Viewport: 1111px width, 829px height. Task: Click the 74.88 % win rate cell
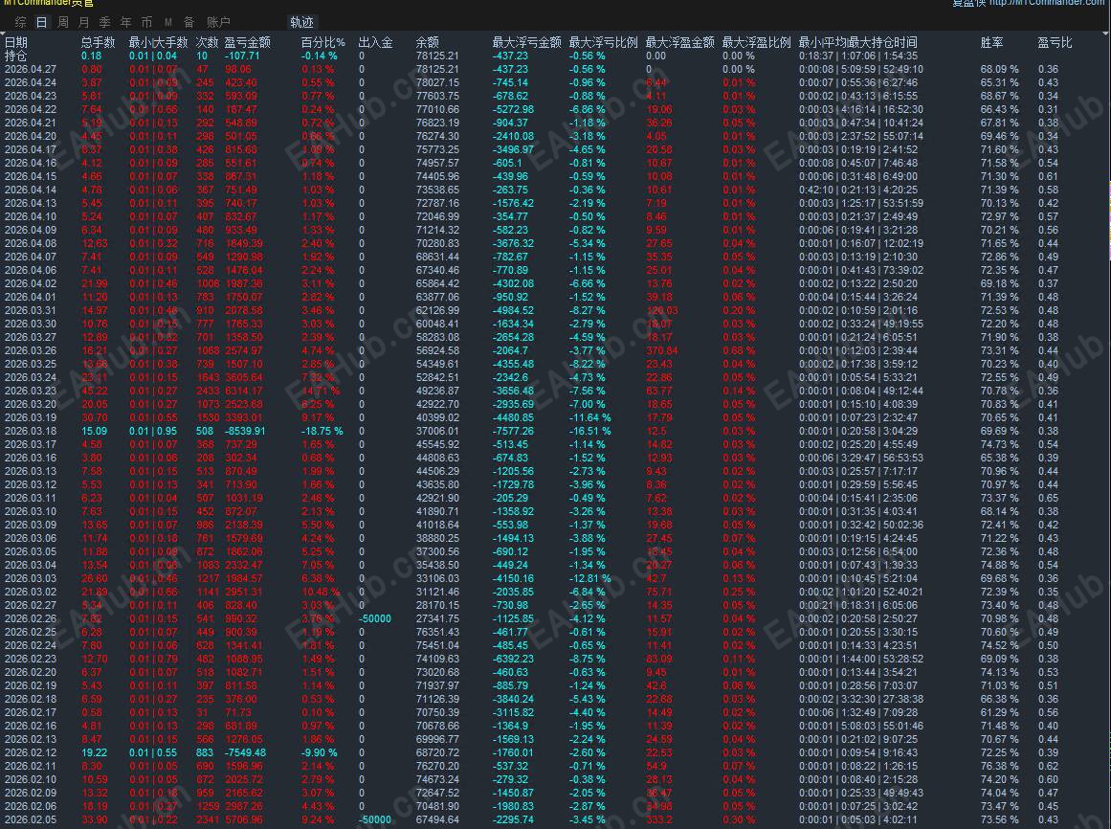pyautogui.click(x=999, y=565)
